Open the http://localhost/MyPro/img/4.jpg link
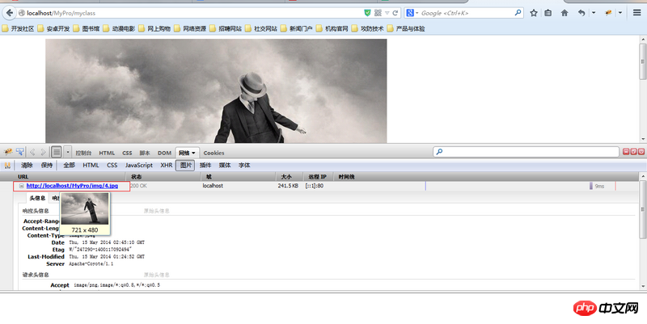This screenshot has height=324, width=647. tap(72, 186)
